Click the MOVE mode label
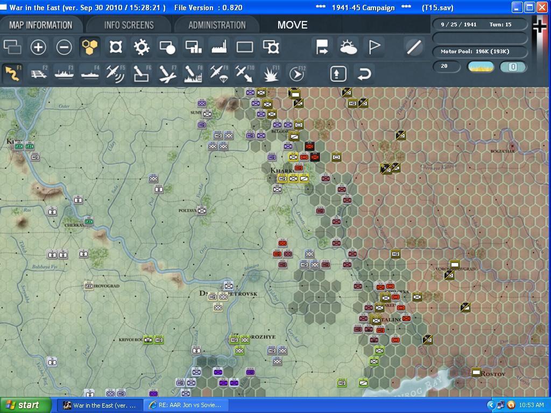Screen dimensions: 551x413 tap(292, 25)
